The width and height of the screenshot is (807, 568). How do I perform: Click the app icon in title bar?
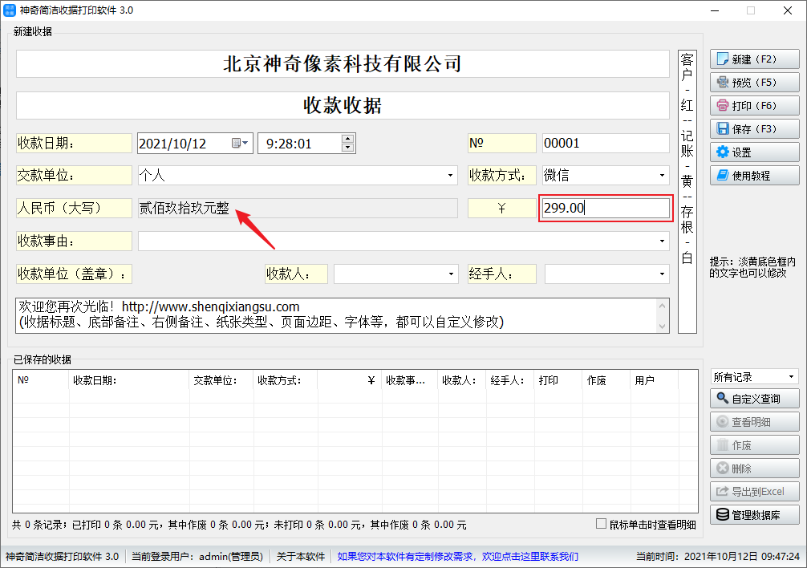10,10
